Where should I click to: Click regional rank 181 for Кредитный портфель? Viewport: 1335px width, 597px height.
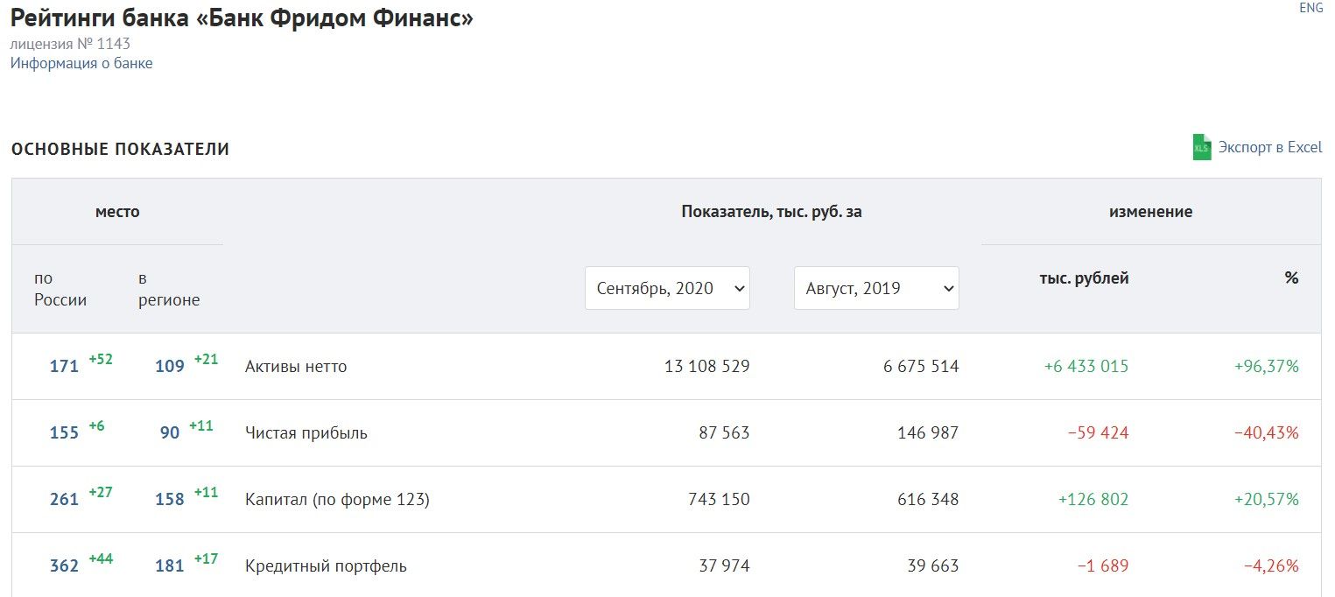click(x=170, y=566)
